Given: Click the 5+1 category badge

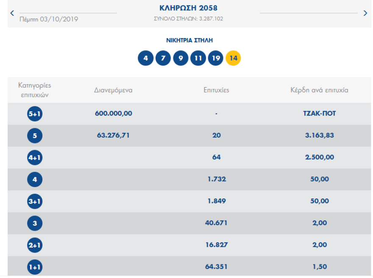Looking at the screenshot, I should coord(35,114).
